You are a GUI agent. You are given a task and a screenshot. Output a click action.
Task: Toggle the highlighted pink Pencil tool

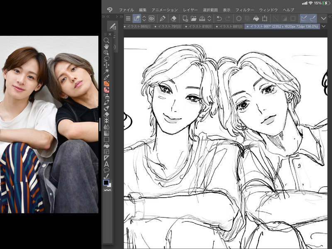coord(107,90)
